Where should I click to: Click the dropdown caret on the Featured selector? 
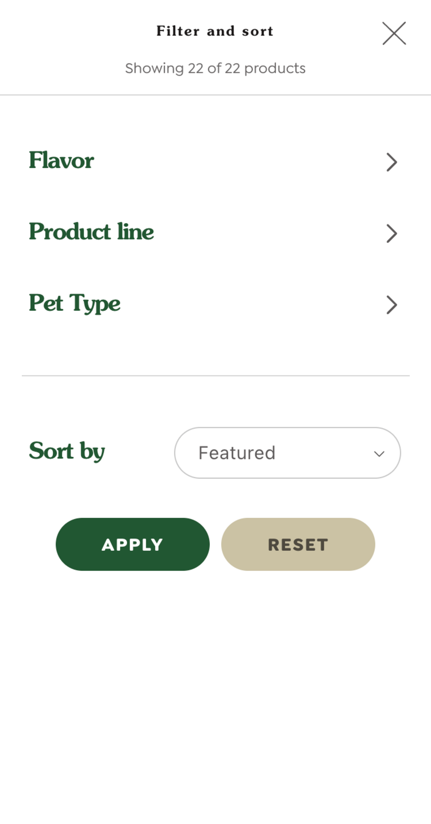(x=379, y=453)
